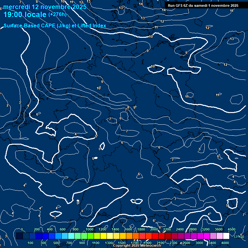Click the legend value '4000'

tap(225, 243)
